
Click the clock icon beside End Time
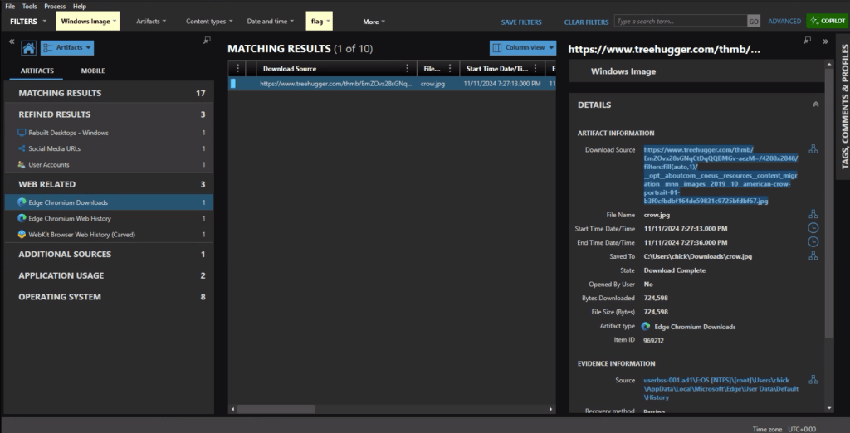coord(813,242)
